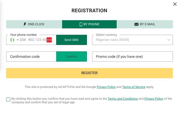Click the Confirm button
Viewport: 178px width, 113px height.
[72, 56]
